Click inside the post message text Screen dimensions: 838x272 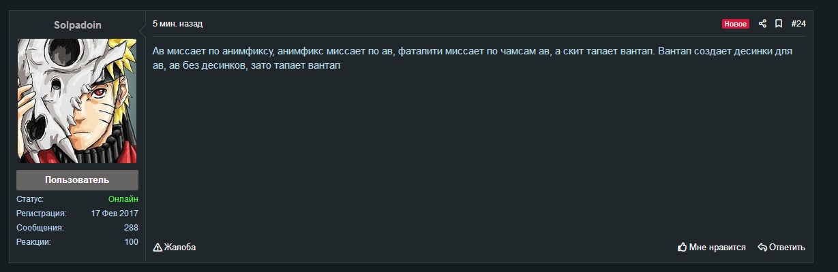pyautogui.click(x=409, y=58)
